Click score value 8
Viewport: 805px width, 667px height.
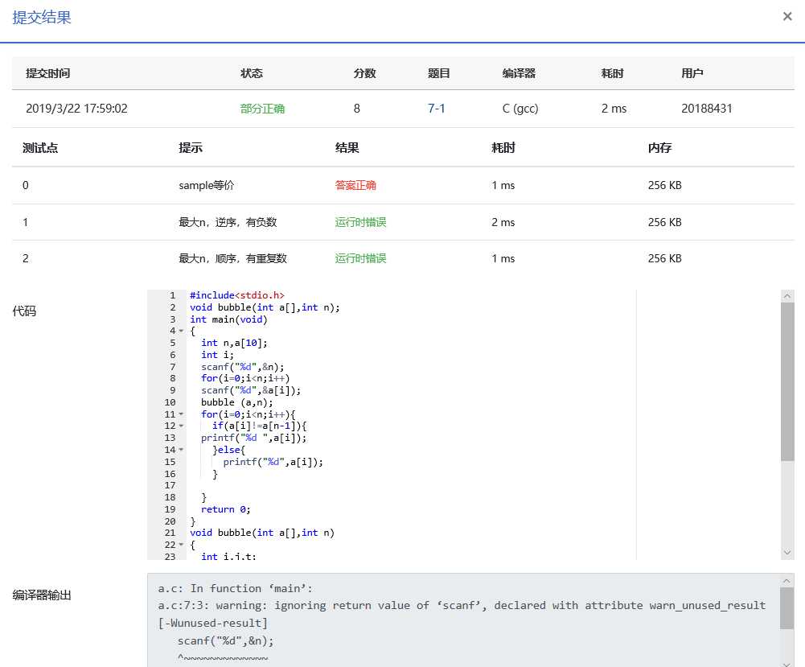[357, 109]
